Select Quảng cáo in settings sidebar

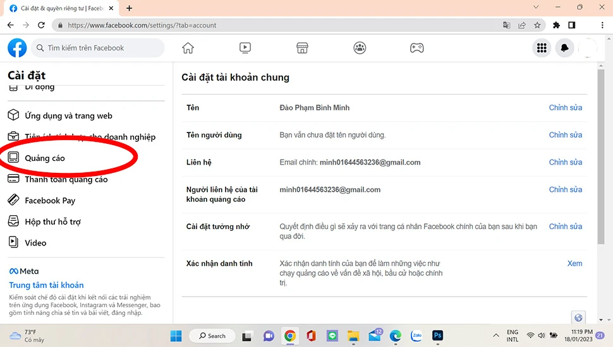pyautogui.click(x=44, y=158)
